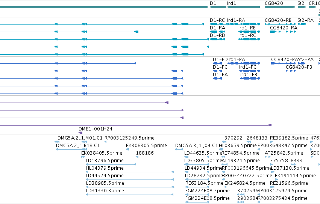The image size is (320, 204).
Task: Click the AT25842.5prime label
Action: 284,153
